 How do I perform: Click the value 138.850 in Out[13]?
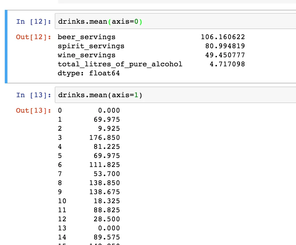[105, 183]
